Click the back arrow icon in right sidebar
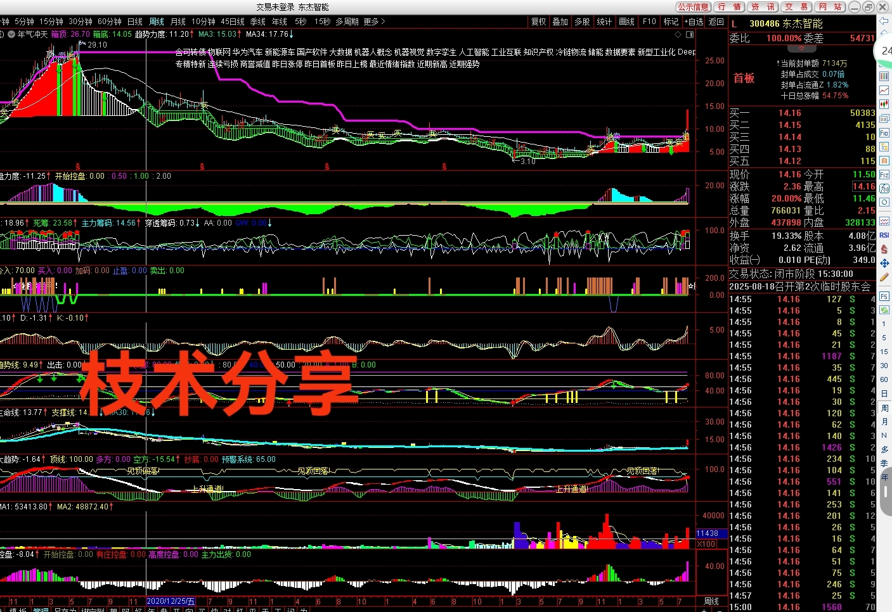 pos(884,20)
